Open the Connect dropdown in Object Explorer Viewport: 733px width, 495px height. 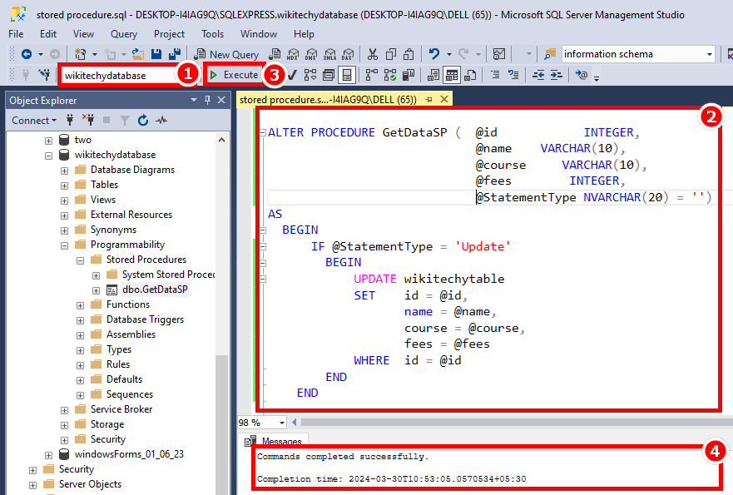[x=33, y=121]
